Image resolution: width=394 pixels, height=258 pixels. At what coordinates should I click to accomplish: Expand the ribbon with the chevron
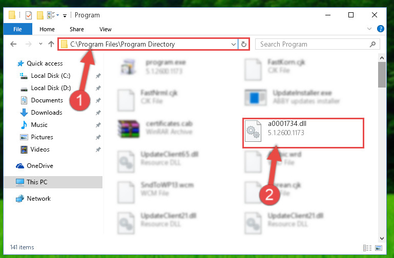[x=369, y=29]
